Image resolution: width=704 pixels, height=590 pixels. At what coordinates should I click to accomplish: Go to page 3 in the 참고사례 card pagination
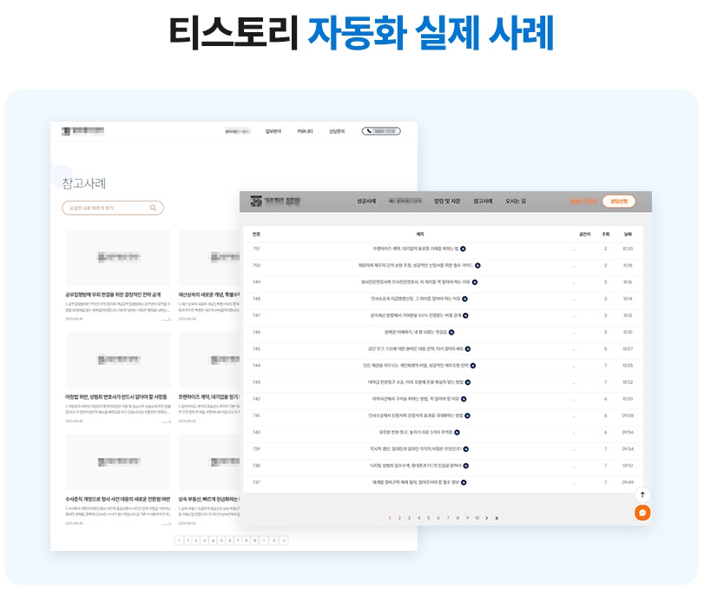pos(204,540)
